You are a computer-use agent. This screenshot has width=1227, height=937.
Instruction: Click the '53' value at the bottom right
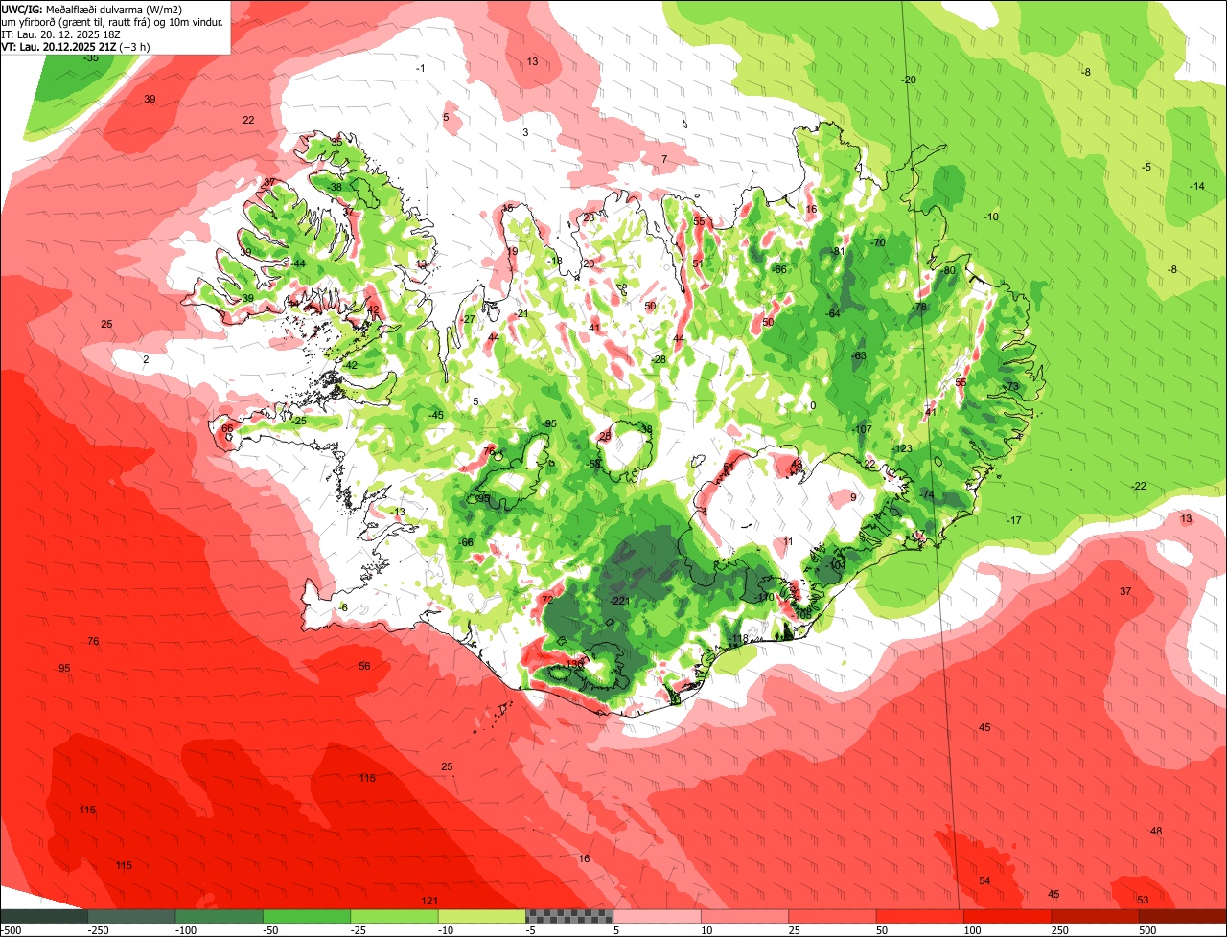point(1143,900)
